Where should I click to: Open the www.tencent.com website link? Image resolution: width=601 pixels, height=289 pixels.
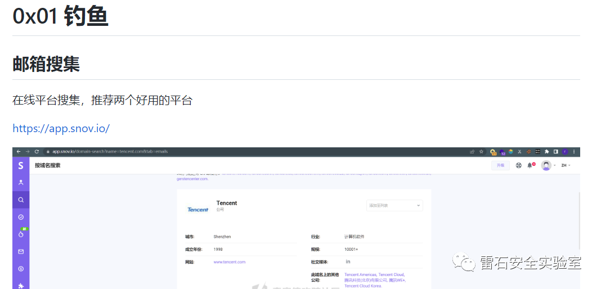pyautogui.click(x=229, y=262)
